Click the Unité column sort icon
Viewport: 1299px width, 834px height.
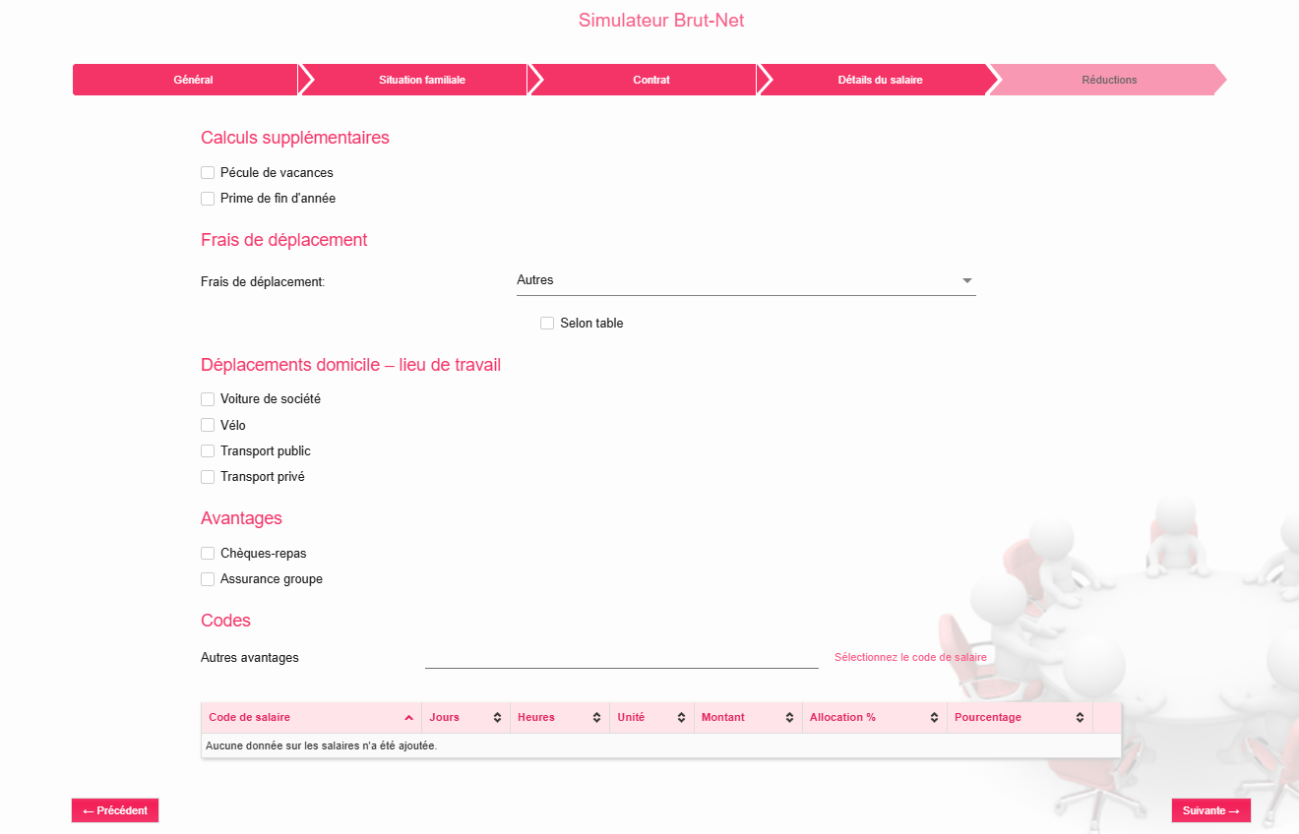[x=681, y=718]
